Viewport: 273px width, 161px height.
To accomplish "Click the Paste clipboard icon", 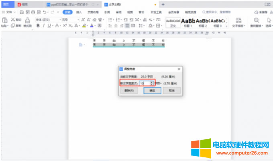I will click(5, 20).
